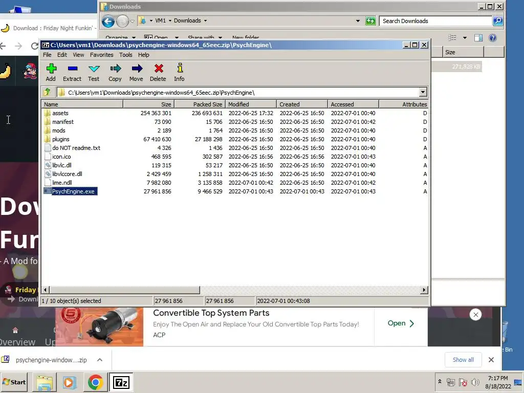Select the libvlccore.dll file

pos(67,174)
